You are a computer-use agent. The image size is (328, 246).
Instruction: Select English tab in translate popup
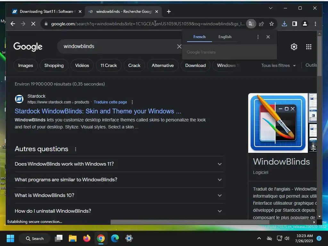(225, 37)
